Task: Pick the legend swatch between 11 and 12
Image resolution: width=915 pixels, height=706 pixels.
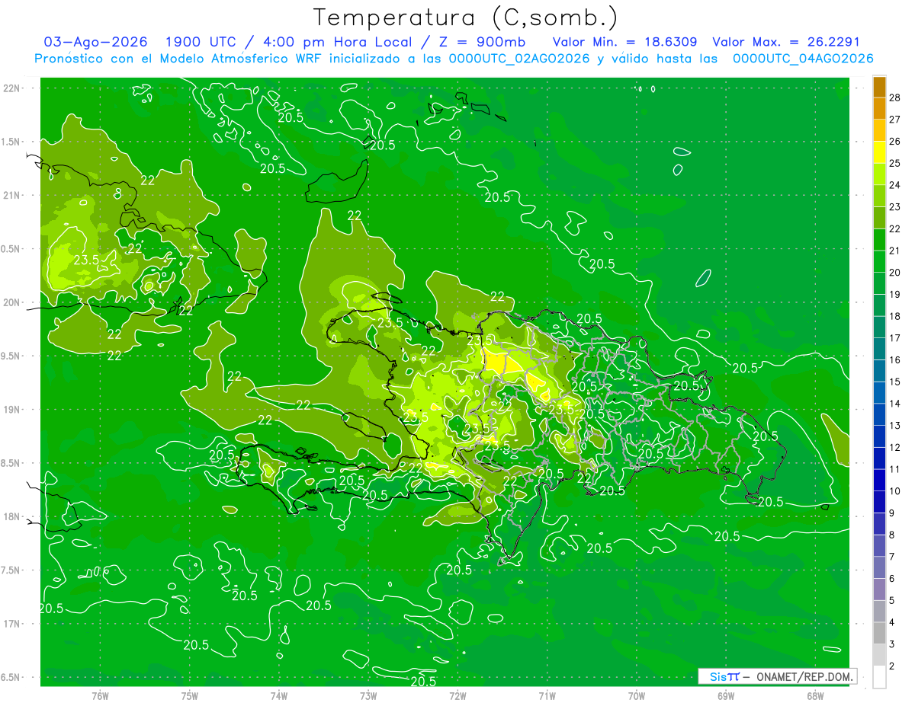Action: (879, 458)
